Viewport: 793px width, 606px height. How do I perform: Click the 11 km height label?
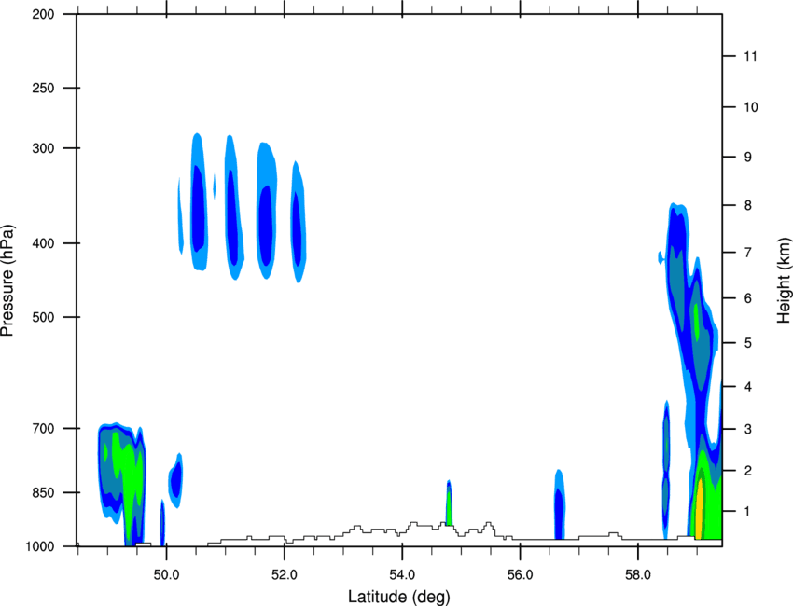tap(750, 56)
